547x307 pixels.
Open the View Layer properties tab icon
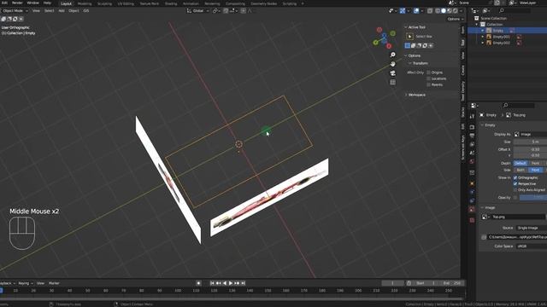pyautogui.click(x=472, y=144)
